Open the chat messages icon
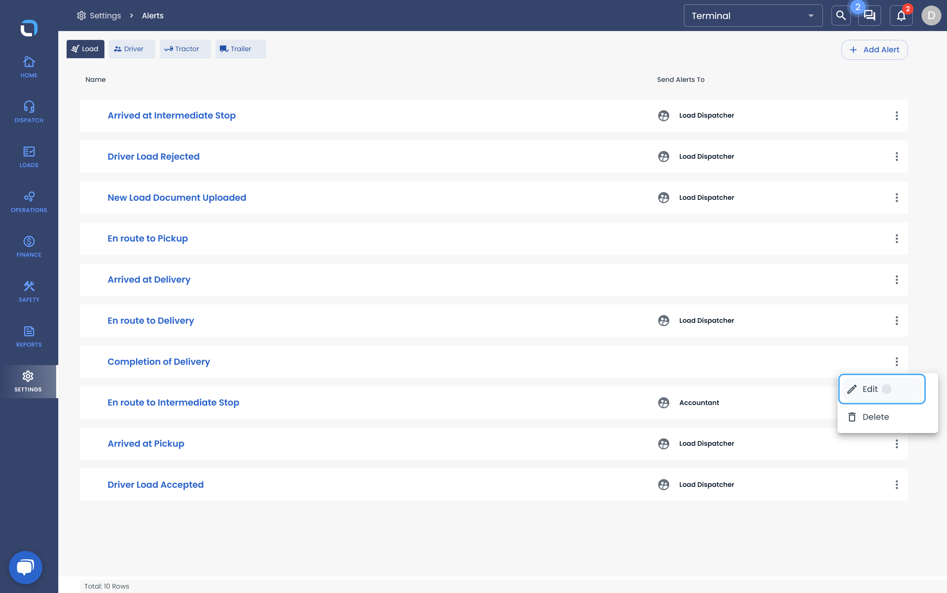The width and height of the screenshot is (947, 593). [869, 16]
